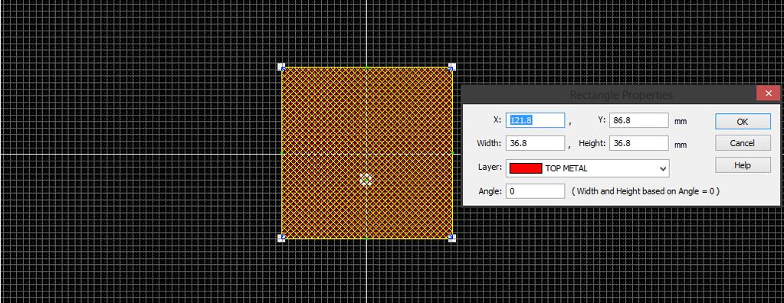Select the diamond origin marker inside the rectangle
The image size is (784, 303).
(x=366, y=180)
